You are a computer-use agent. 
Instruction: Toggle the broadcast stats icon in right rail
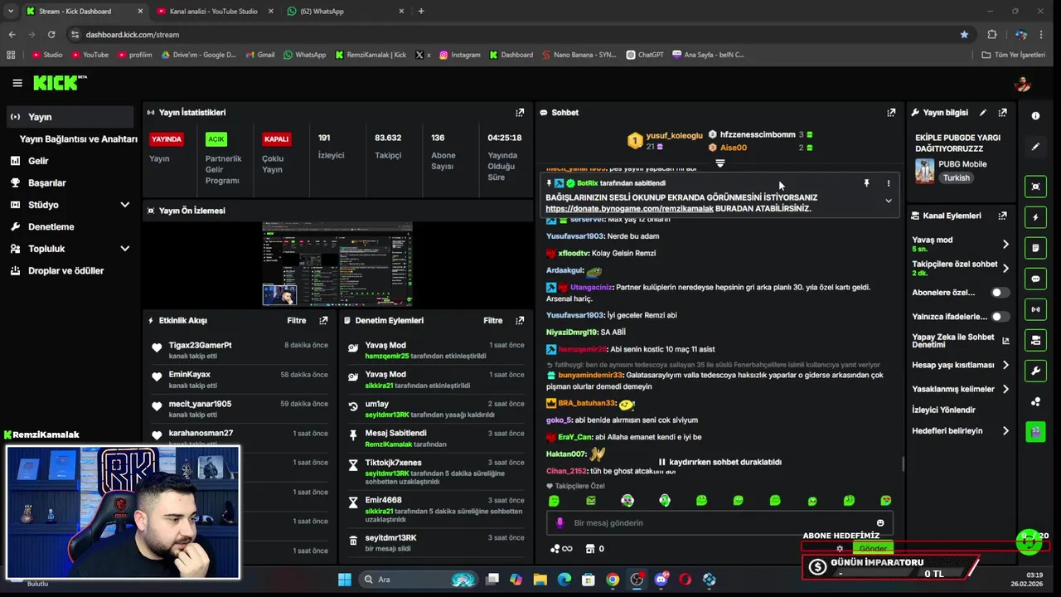[x=1035, y=309]
